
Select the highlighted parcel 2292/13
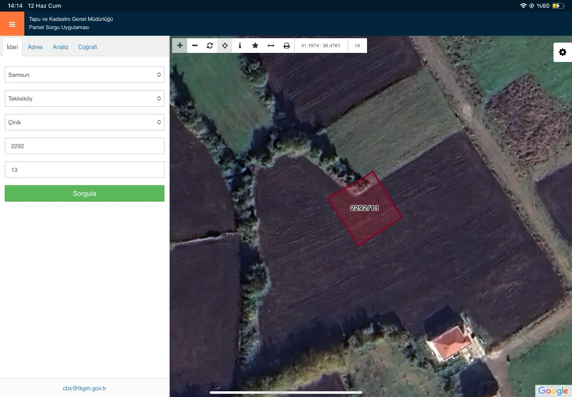pyautogui.click(x=365, y=209)
